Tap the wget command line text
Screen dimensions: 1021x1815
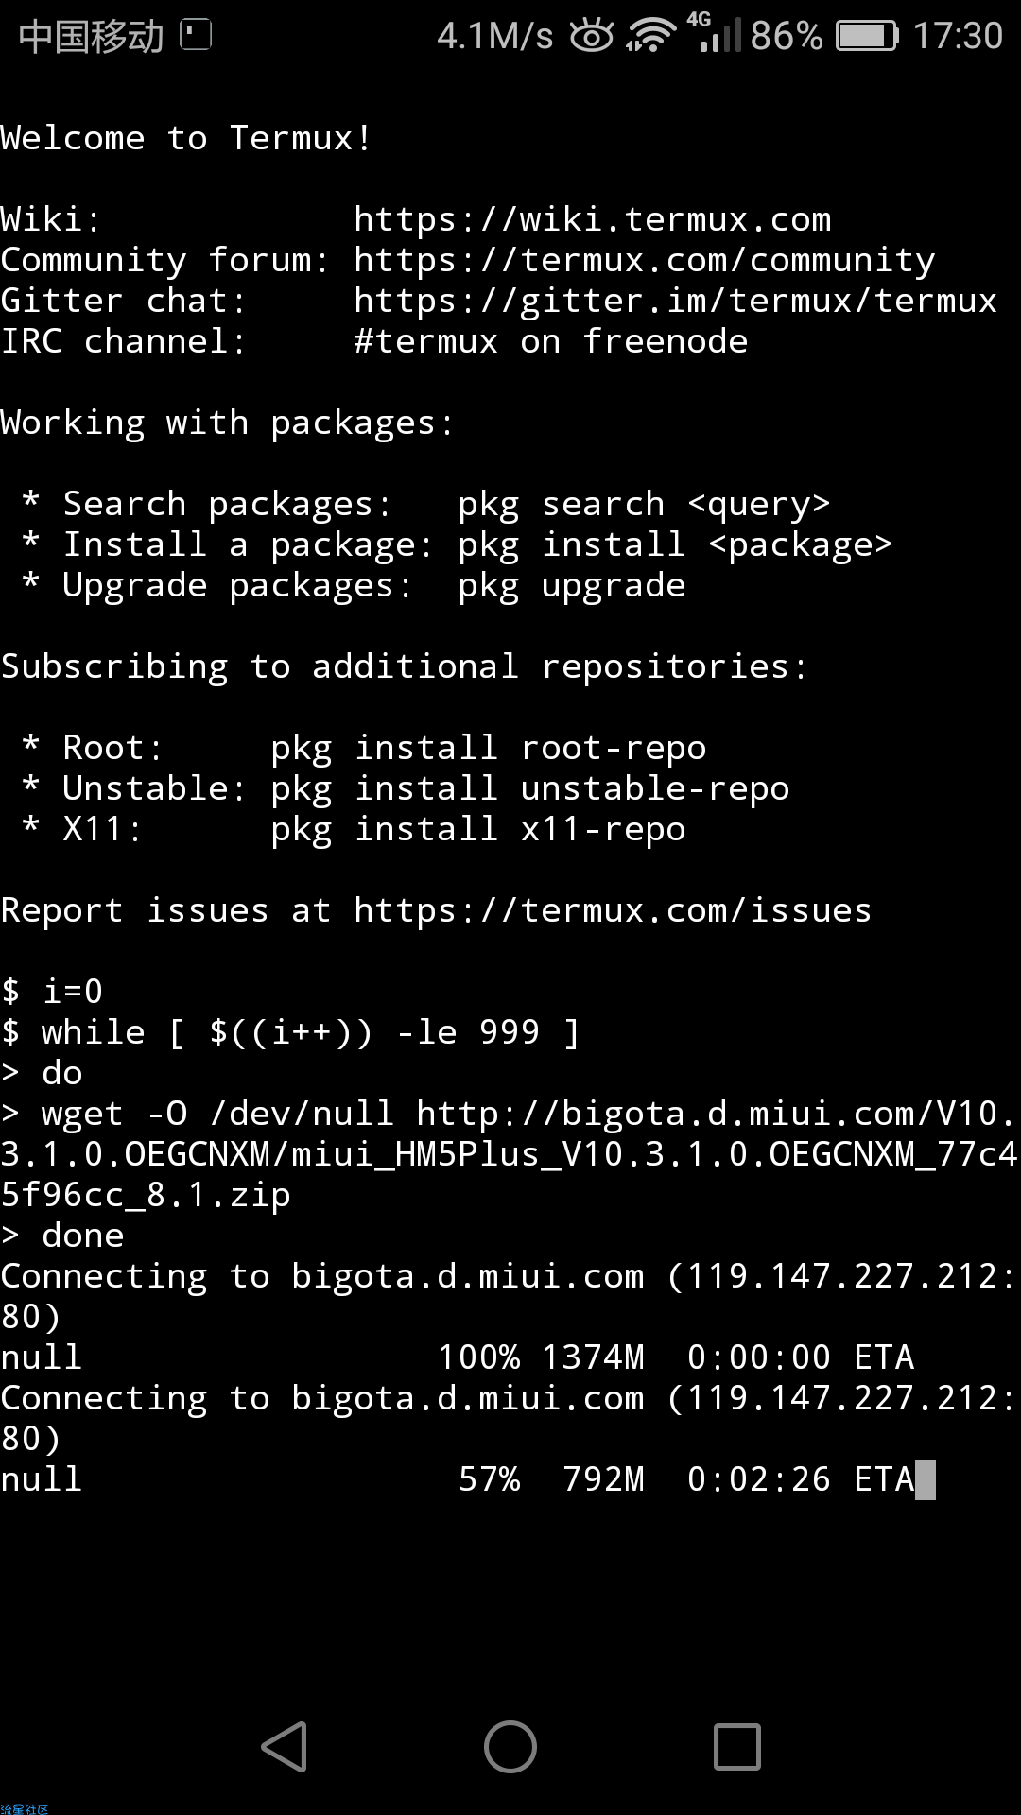coord(510,1154)
